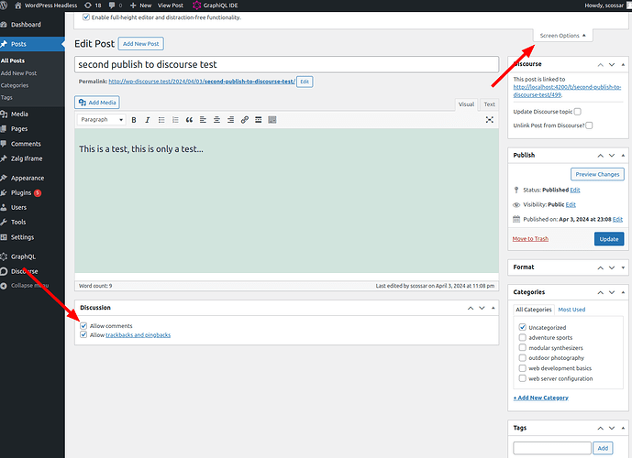The image size is (632, 458).
Task: Toggle bold formatting in editor toolbar
Action: 134,120
